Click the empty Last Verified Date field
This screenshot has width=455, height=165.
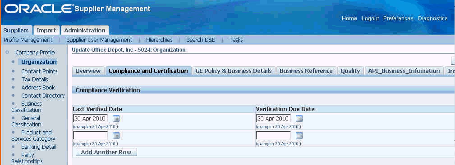(x=90, y=135)
